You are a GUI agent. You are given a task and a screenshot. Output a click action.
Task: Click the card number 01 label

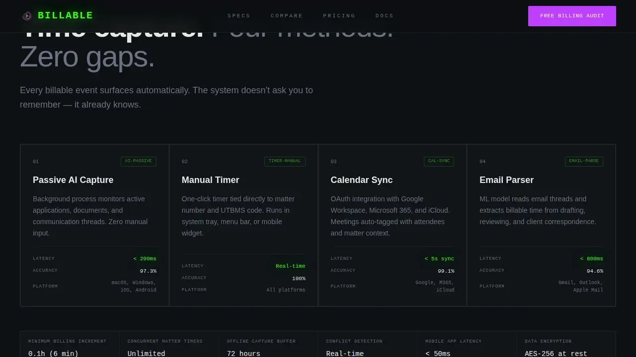(36, 162)
